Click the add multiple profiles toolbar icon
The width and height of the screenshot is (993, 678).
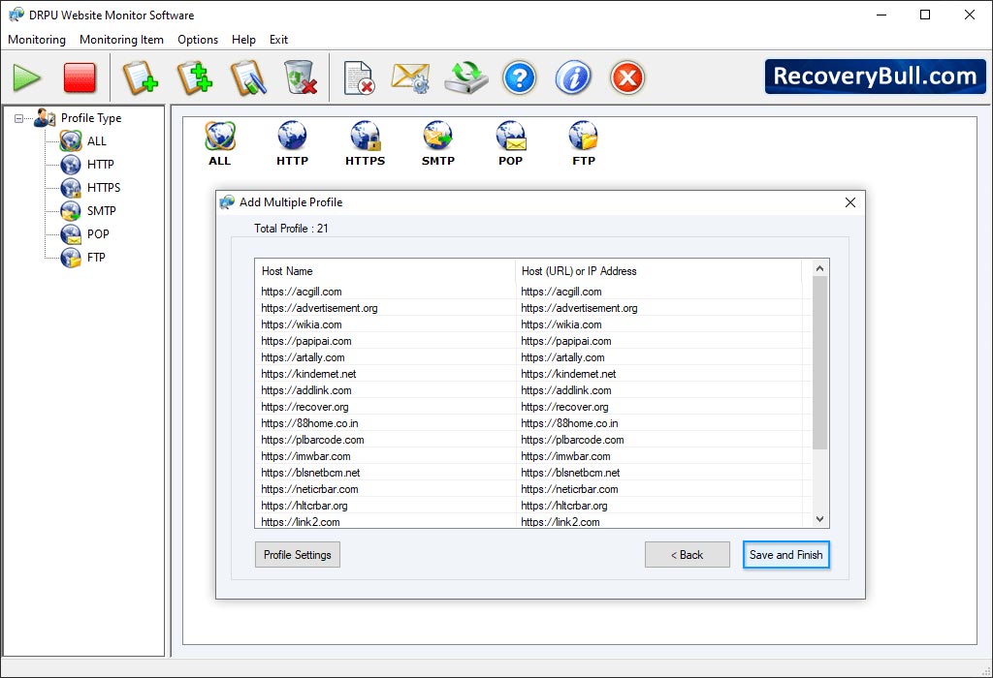coord(194,77)
